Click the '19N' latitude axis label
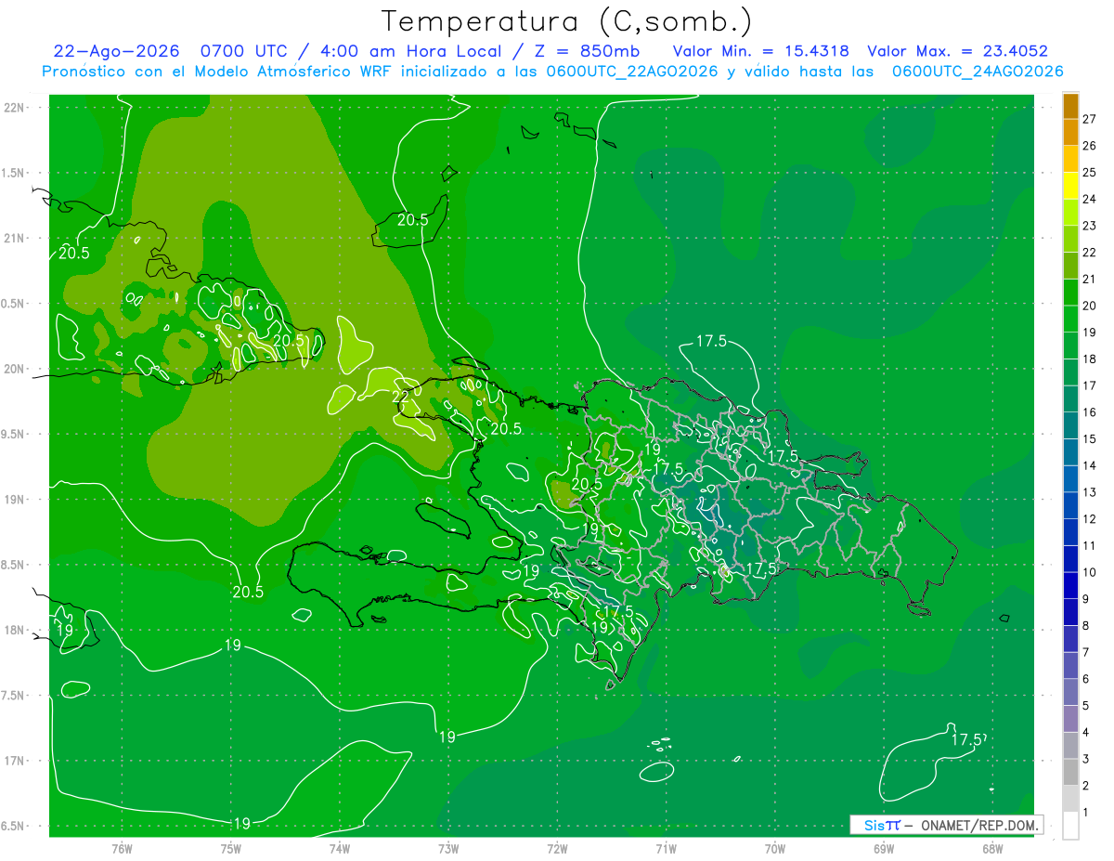 tap(14, 499)
